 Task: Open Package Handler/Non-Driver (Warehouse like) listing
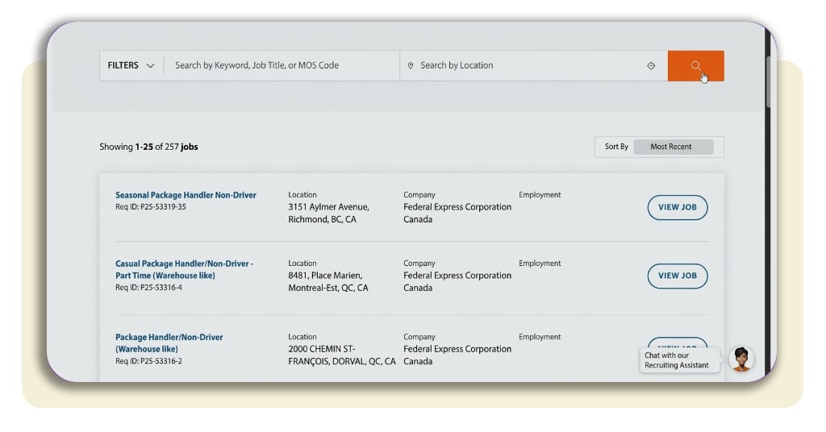[169, 343]
